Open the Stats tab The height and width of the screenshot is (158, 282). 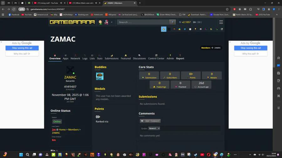(x=100, y=57)
